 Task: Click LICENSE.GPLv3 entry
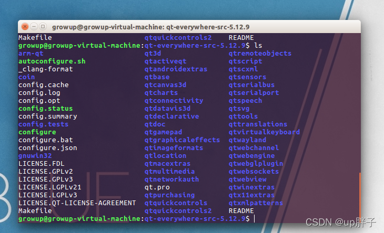click(46, 179)
